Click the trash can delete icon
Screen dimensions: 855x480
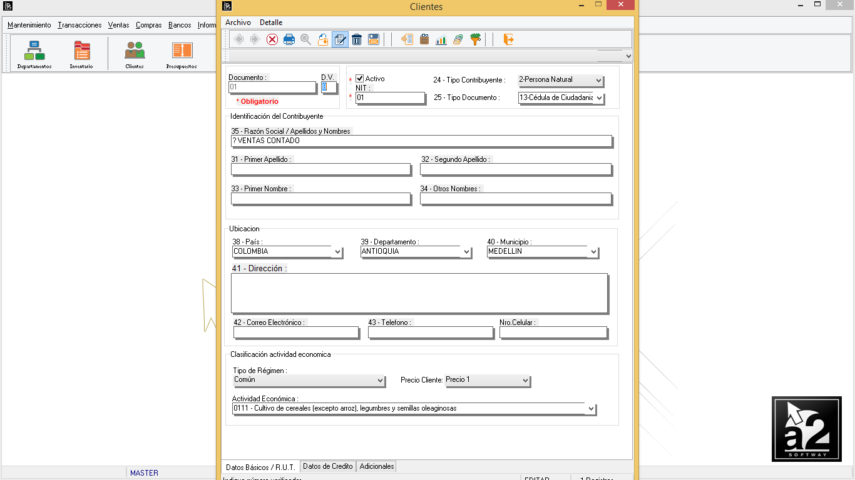357,39
